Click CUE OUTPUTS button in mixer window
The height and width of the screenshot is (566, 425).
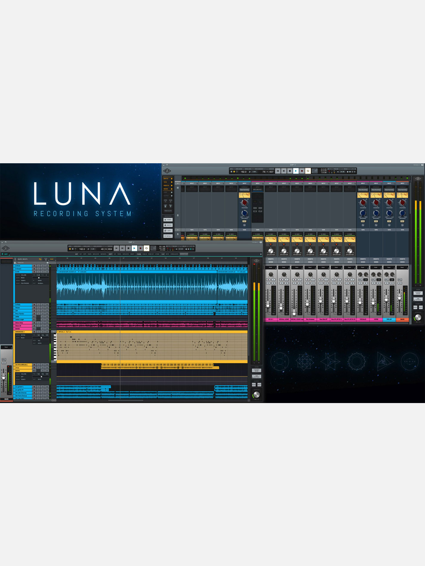click(418, 299)
